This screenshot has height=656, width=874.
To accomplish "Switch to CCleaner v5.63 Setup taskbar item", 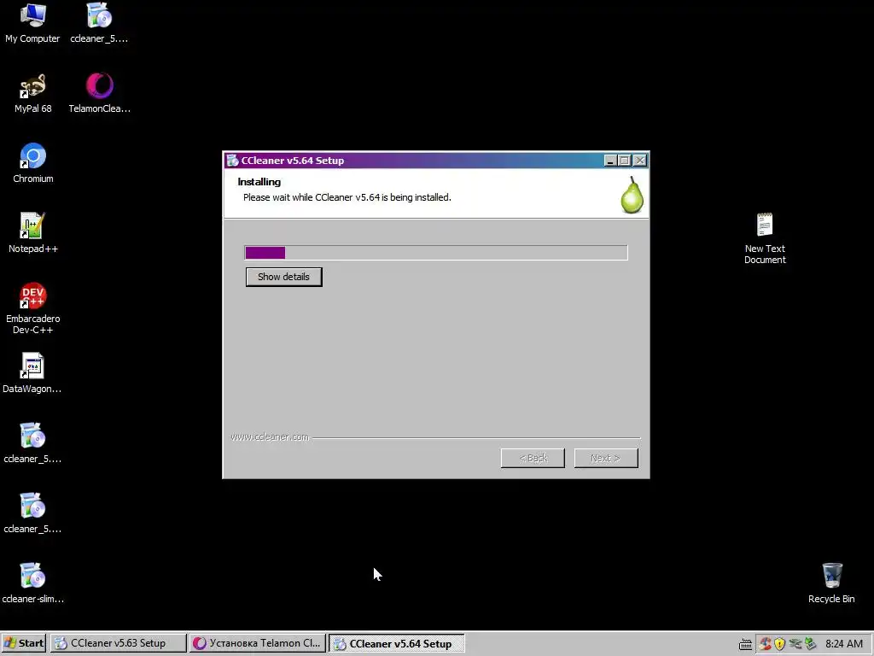I will [118, 643].
